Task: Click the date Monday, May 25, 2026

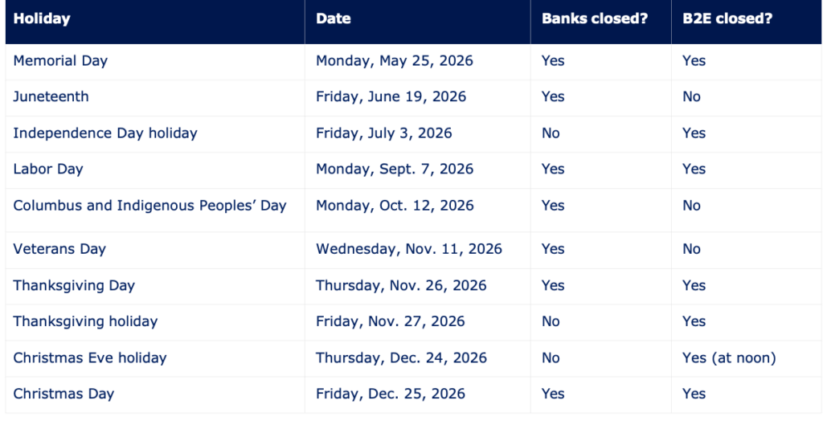Action: [394, 61]
